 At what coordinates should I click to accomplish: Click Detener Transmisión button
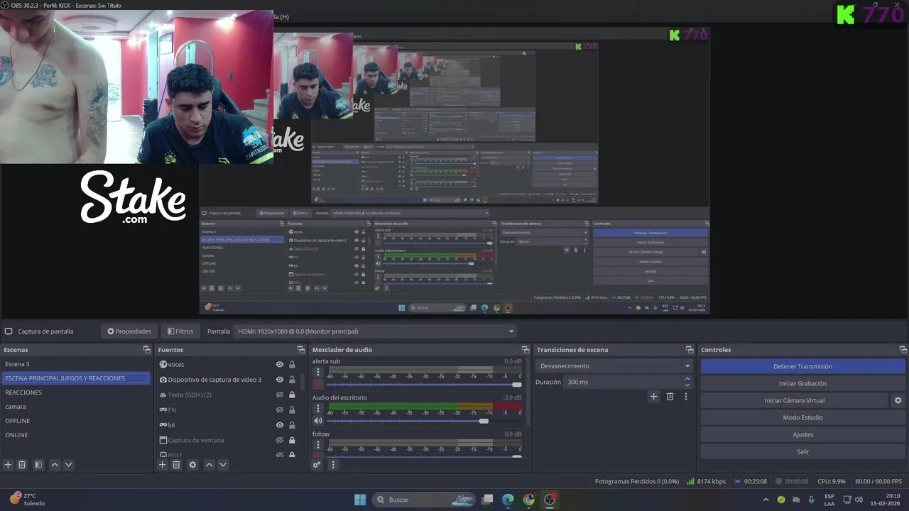tap(802, 366)
